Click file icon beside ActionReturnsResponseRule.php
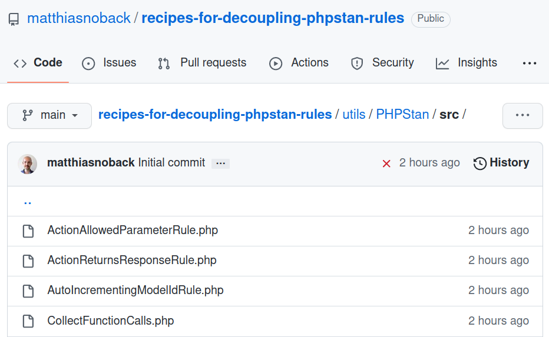Image resolution: width=549 pixels, height=337 pixels. coord(28,262)
